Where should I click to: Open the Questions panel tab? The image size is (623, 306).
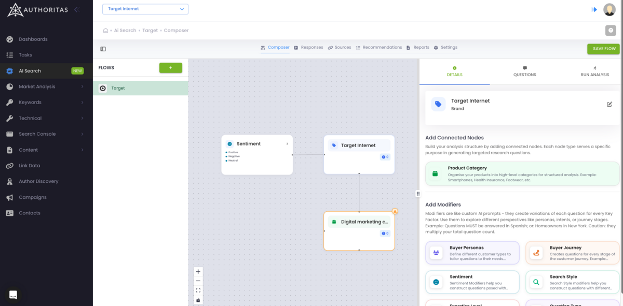(525, 71)
